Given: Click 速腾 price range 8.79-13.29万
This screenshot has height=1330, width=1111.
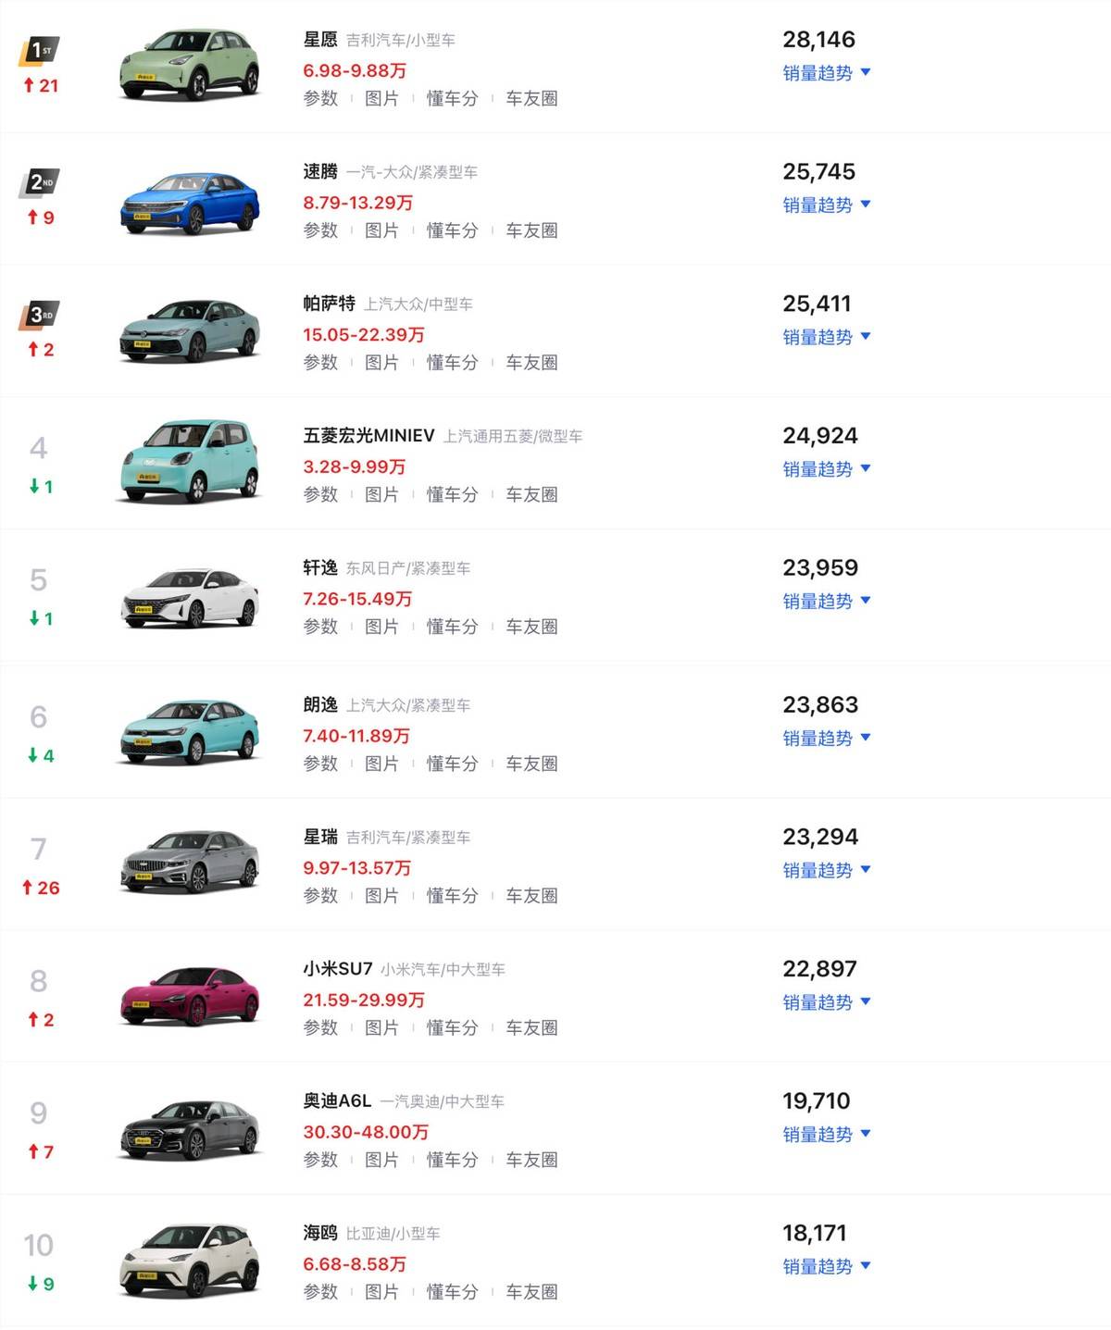Looking at the screenshot, I should tap(357, 203).
